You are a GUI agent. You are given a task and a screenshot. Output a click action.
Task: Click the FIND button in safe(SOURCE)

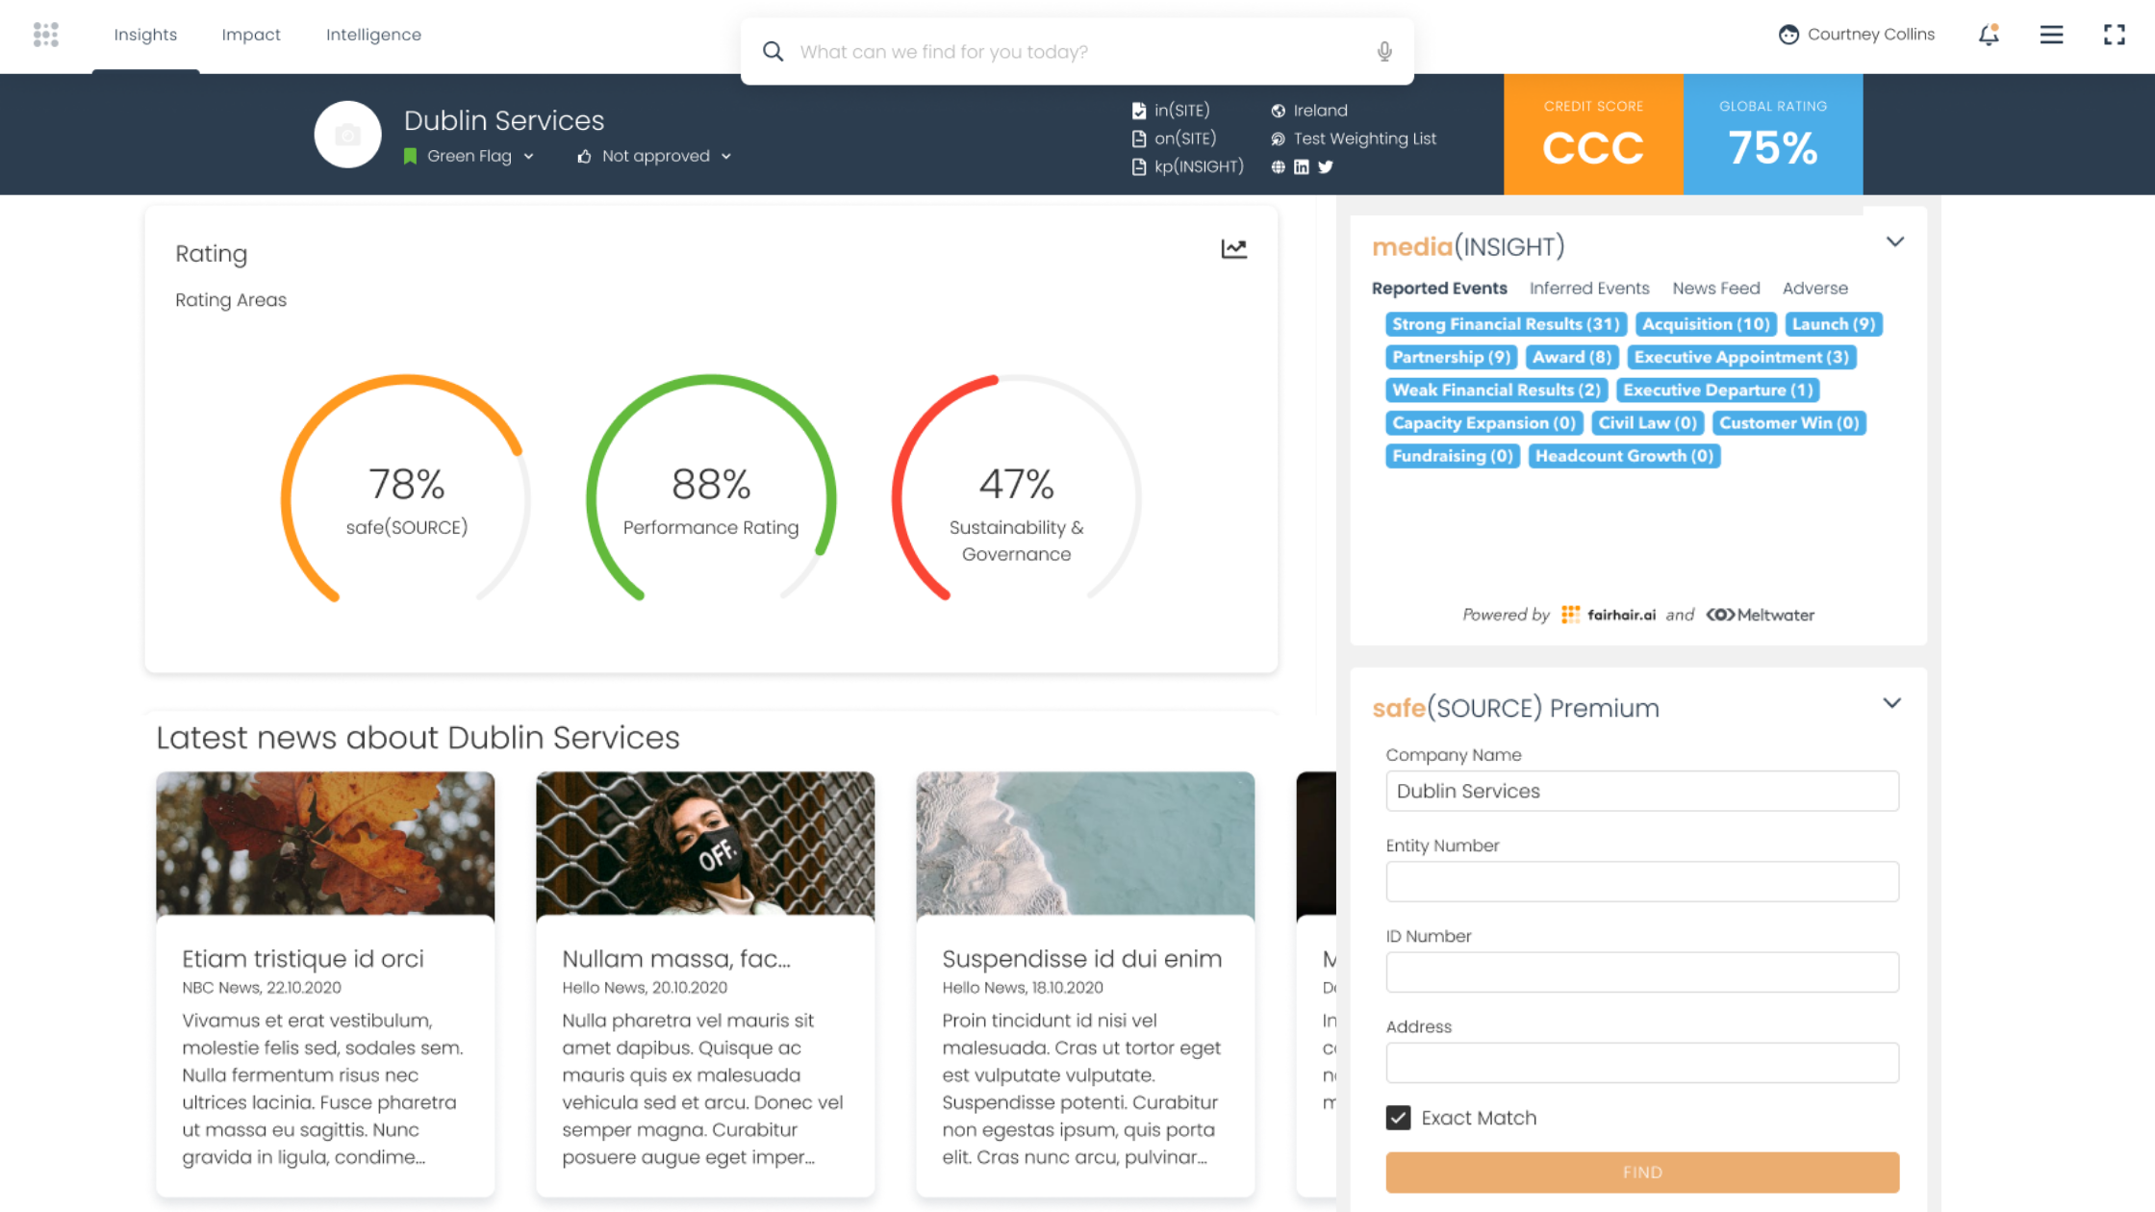click(x=1641, y=1172)
